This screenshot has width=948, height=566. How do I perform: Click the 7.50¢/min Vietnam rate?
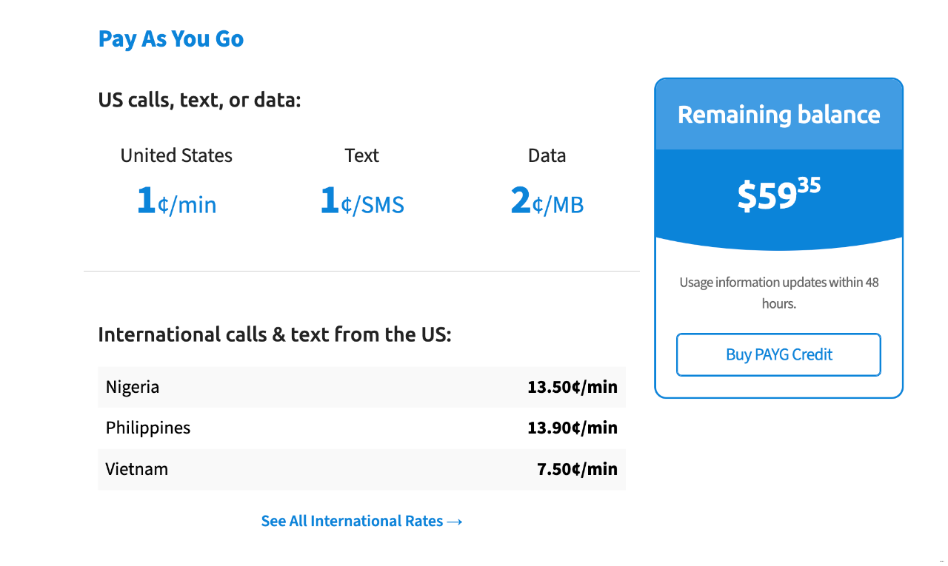(577, 469)
